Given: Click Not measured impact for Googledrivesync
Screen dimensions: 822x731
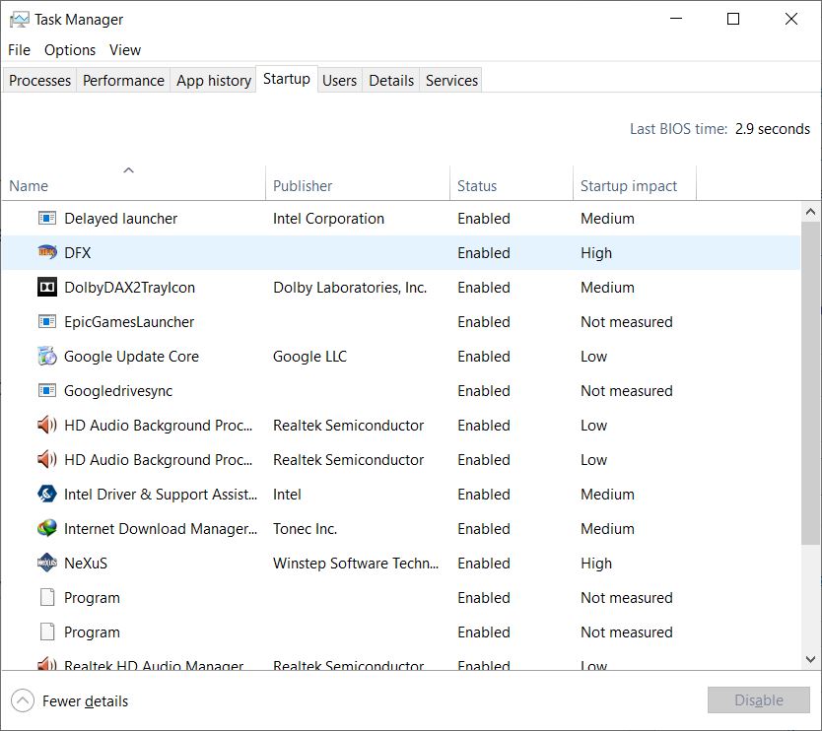Looking at the screenshot, I should [x=627, y=391].
